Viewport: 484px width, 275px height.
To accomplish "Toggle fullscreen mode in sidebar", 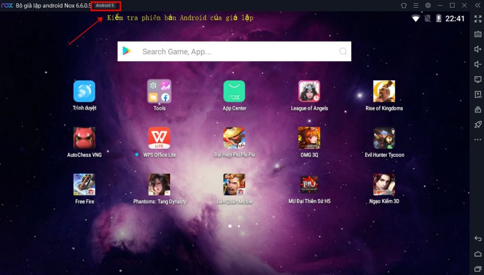I will (478, 19).
